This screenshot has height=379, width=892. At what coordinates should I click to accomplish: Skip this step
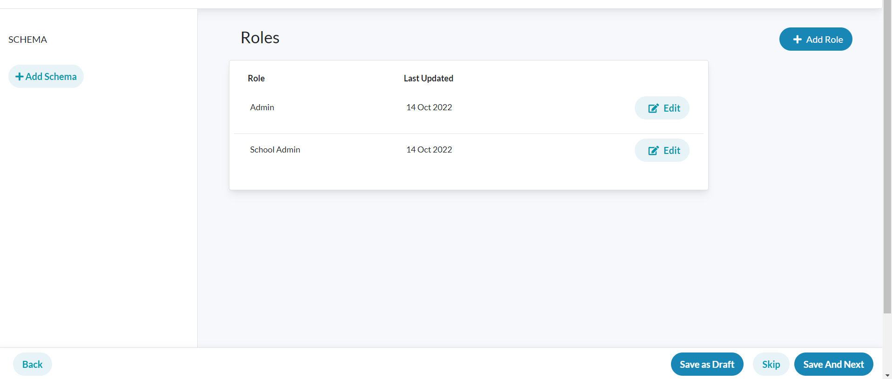click(x=771, y=364)
